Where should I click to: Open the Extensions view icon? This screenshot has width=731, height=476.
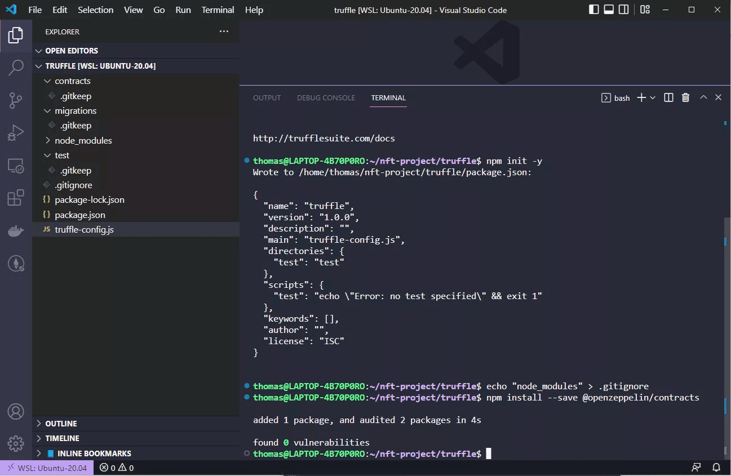point(16,198)
